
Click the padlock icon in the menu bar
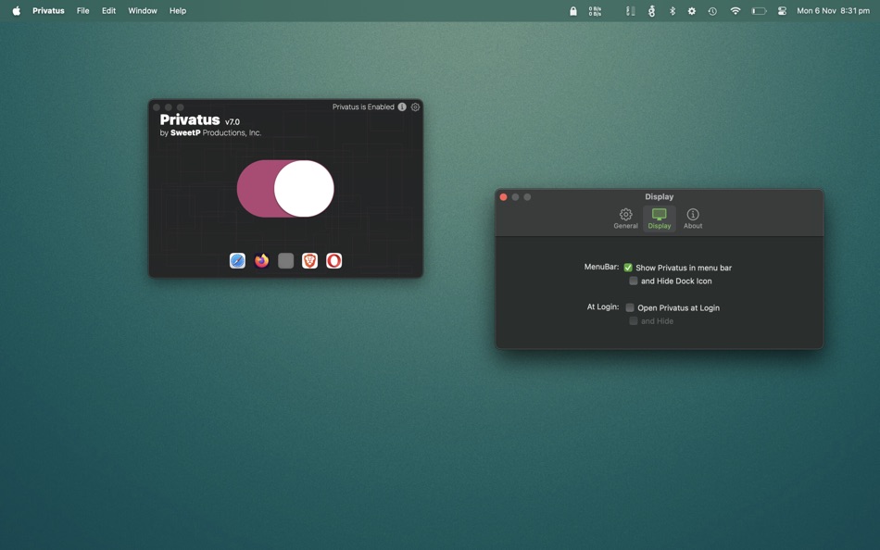click(573, 11)
